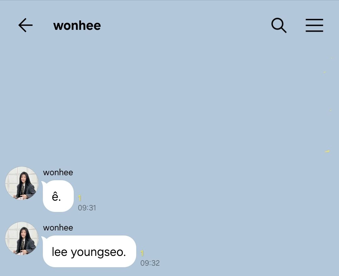Tap the yellow unread count beside "ê."
This screenshot has height=276, width=339.
click(x=79, y=198)
